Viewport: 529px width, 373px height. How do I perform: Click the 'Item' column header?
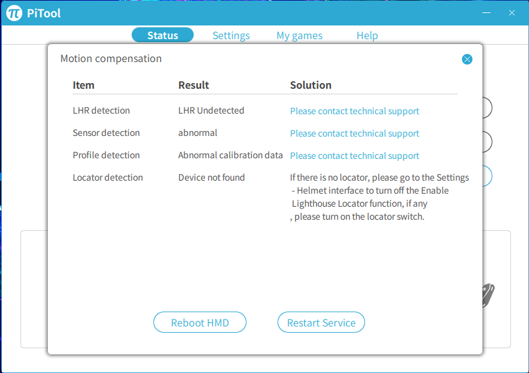click(83, 85)
